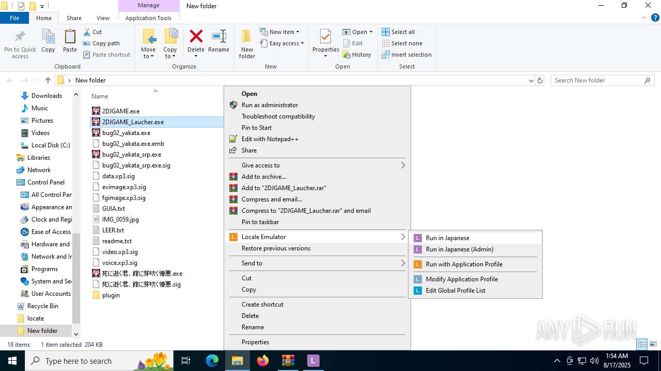Open Firefox from the taskbar
Image resolution: width=661 pixels, height=371 pixels.
click(x=263, y=361)
